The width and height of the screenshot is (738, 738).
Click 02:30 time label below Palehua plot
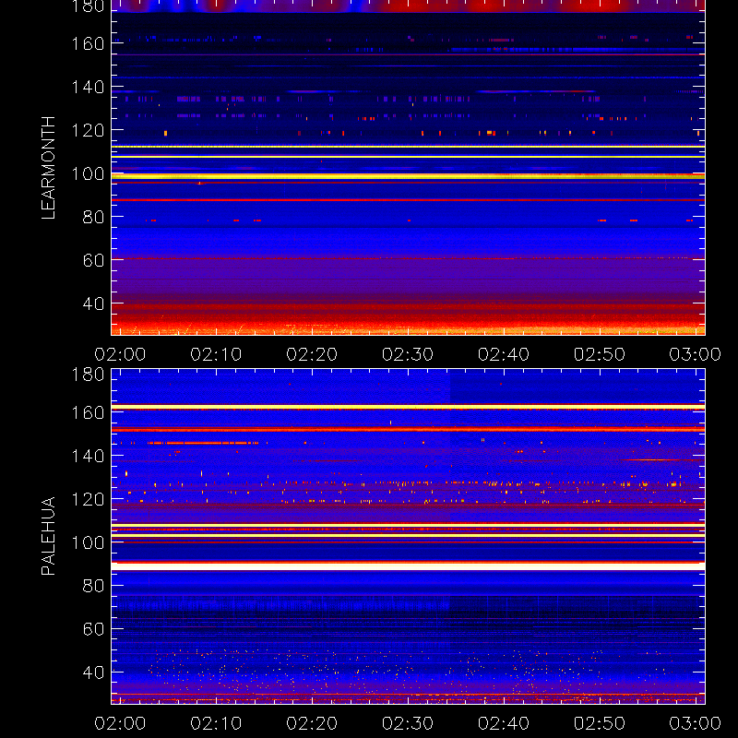(x=408, y=723)
